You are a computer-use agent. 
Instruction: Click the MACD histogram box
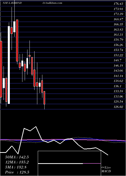pyautogui.click(x=69, y=163)
